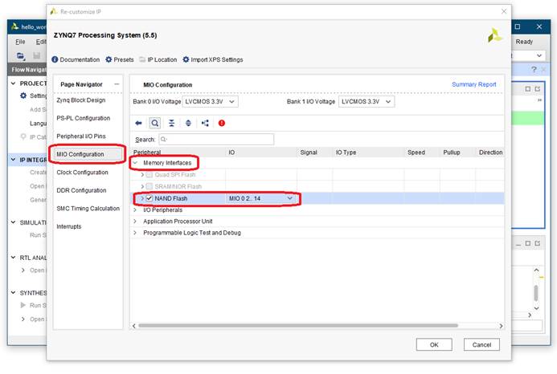This screenshot has width=557, height=374.
Task: Select DDR Configuration page
Action: 81,190
